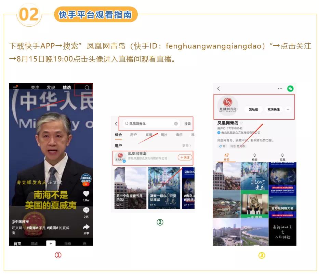Tap 消息 in bottom navigation bar
This screenshot has width=319, height=274.
pos(68,244)
